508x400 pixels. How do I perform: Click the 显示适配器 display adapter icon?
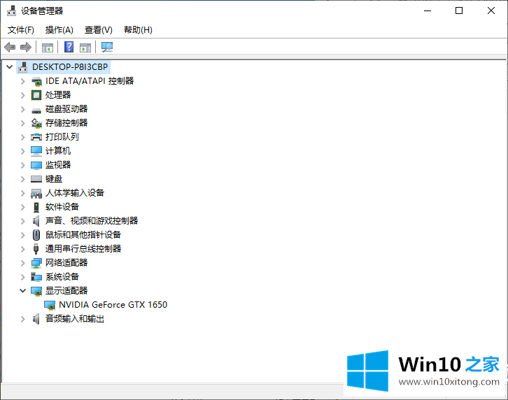tap(36, 291)
